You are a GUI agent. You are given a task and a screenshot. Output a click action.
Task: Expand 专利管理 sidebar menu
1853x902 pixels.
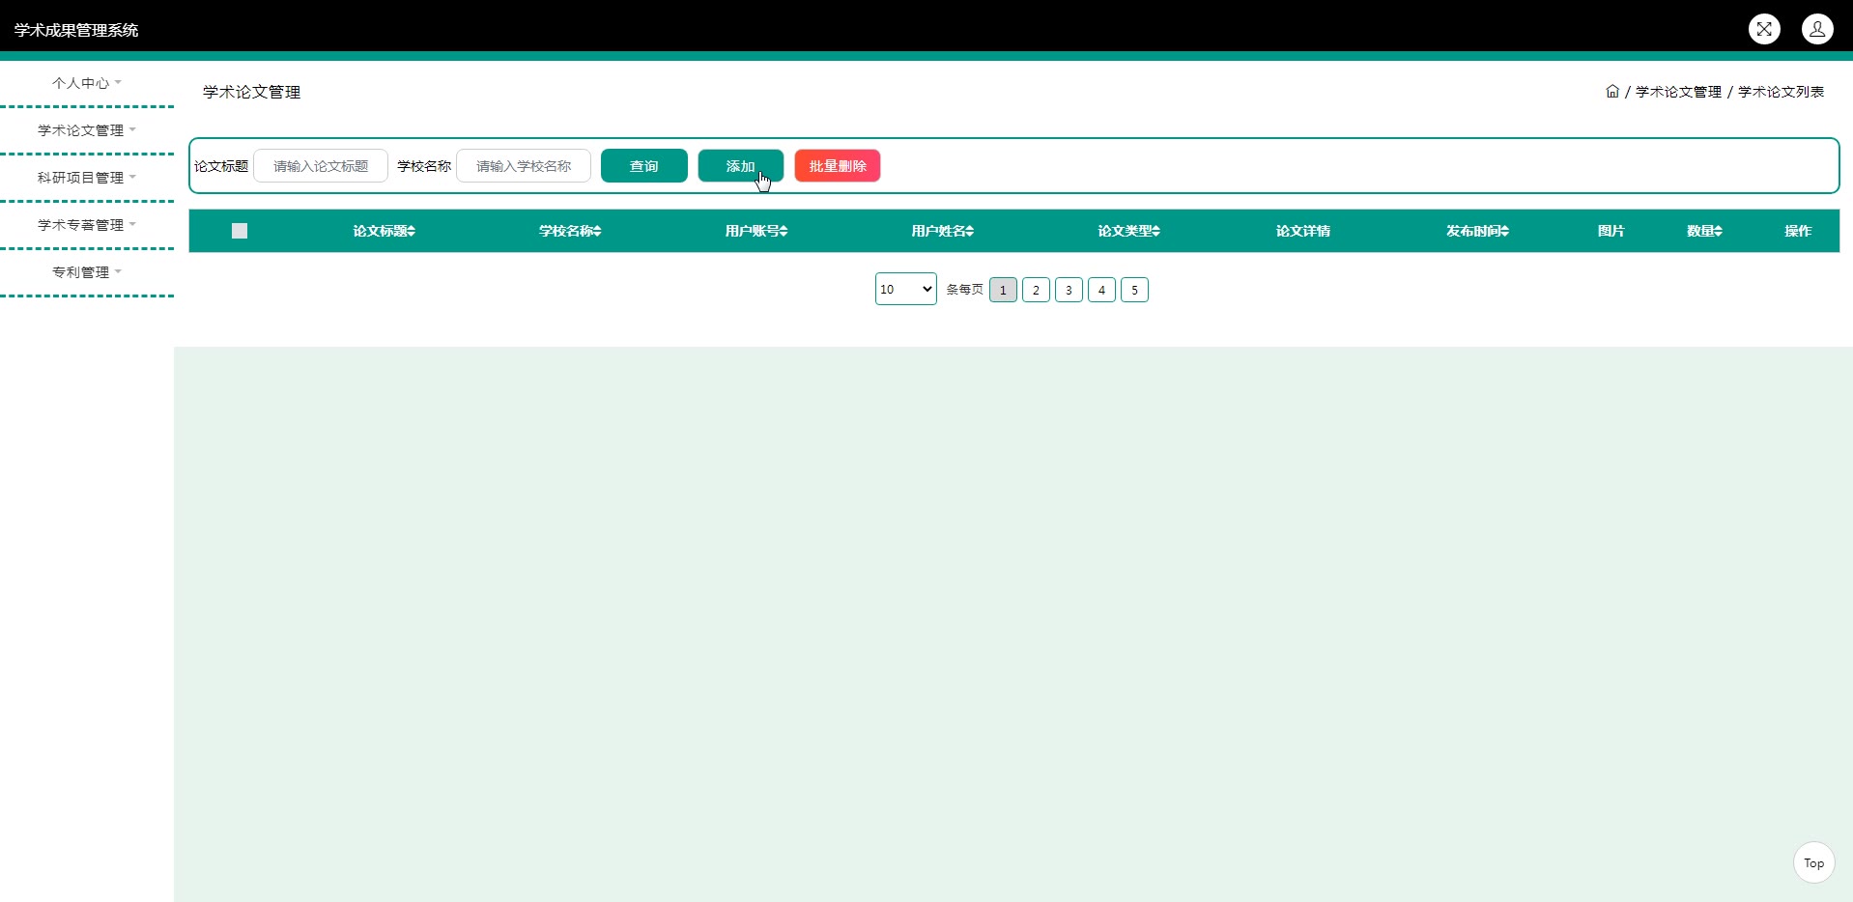87,272
